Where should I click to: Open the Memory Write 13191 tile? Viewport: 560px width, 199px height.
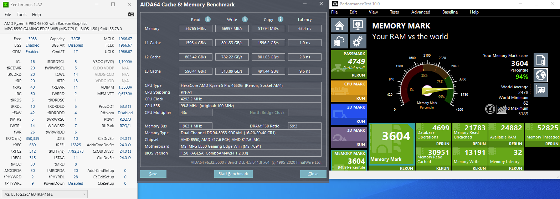[x=469, y=159]
